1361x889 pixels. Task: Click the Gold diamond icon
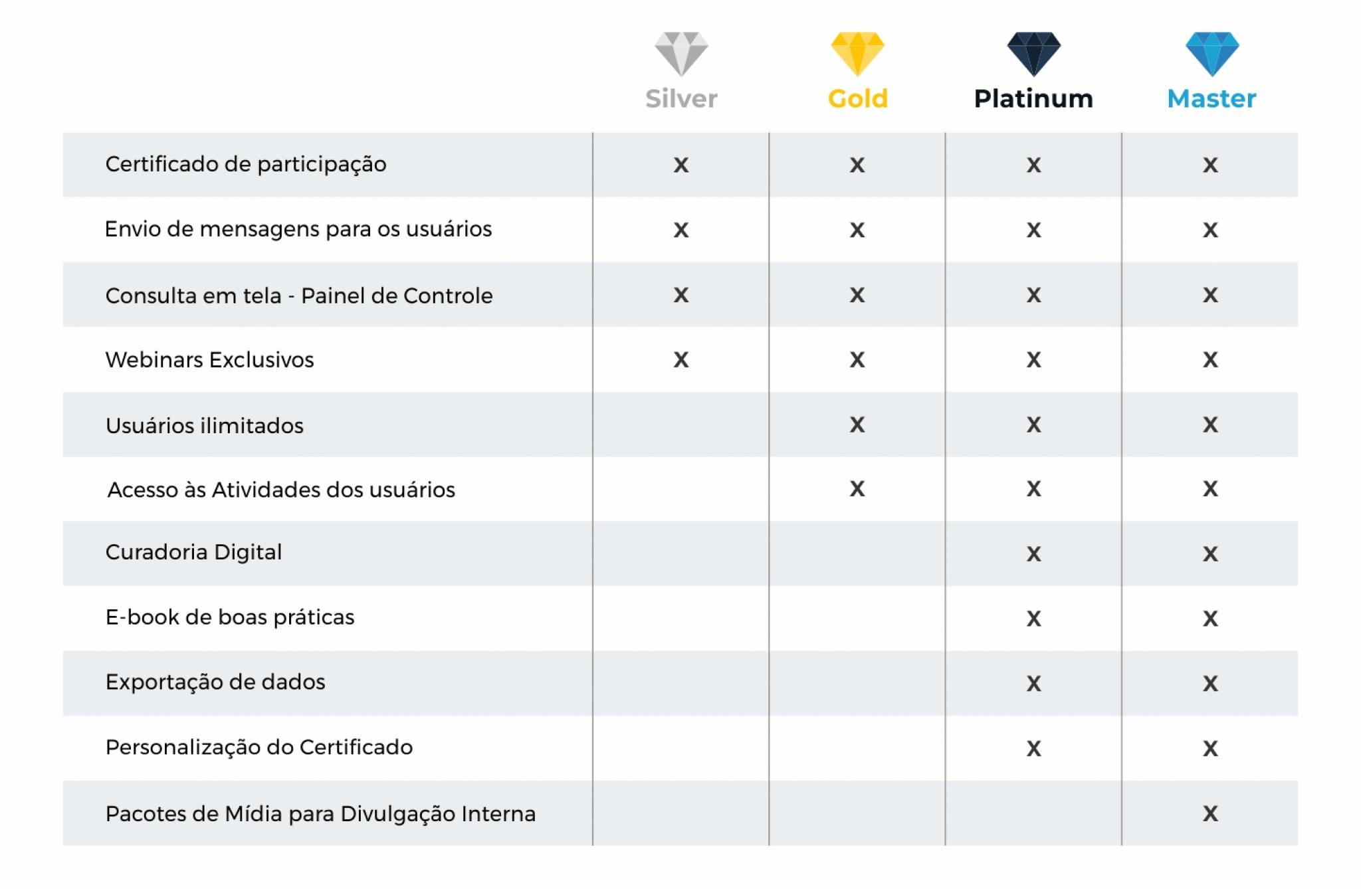tap(857, 54)
